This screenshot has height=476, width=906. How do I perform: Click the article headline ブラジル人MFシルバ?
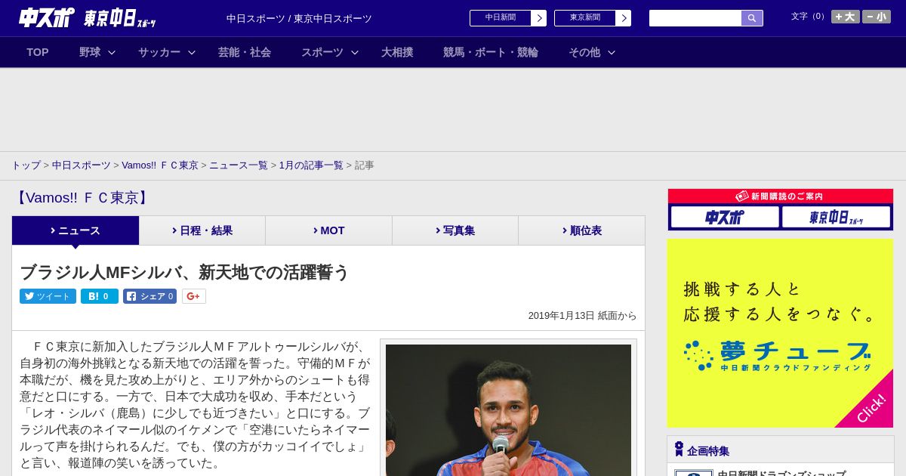click(184, 272)
